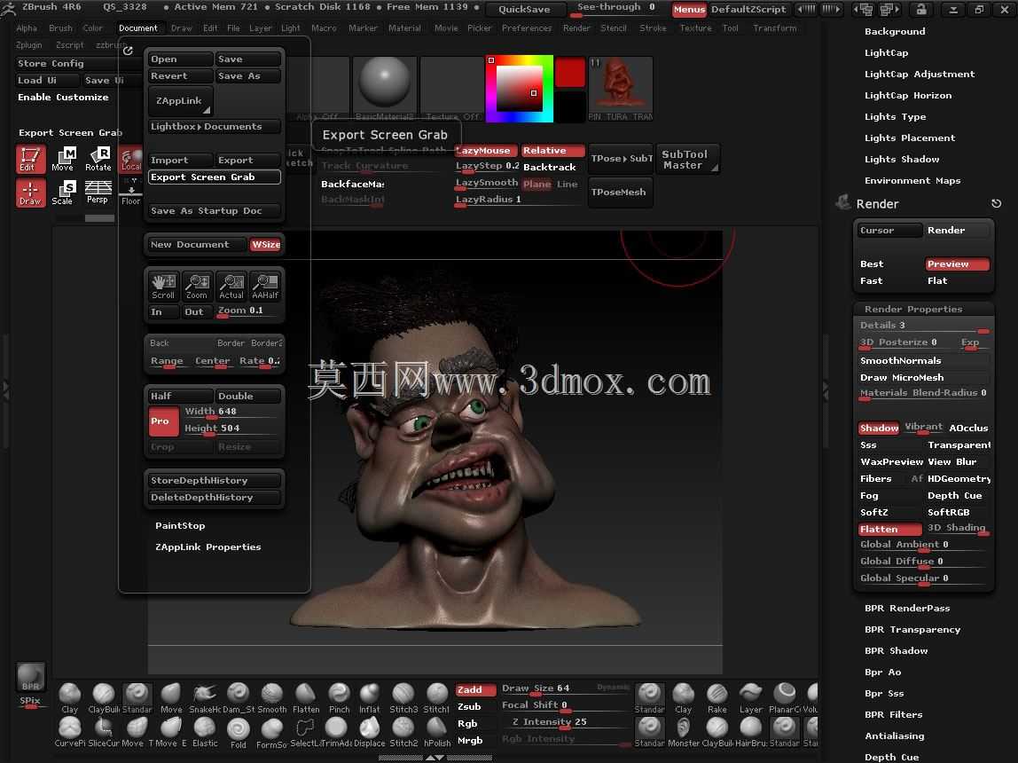Click the document Width 648 field

tap(231, 412)
